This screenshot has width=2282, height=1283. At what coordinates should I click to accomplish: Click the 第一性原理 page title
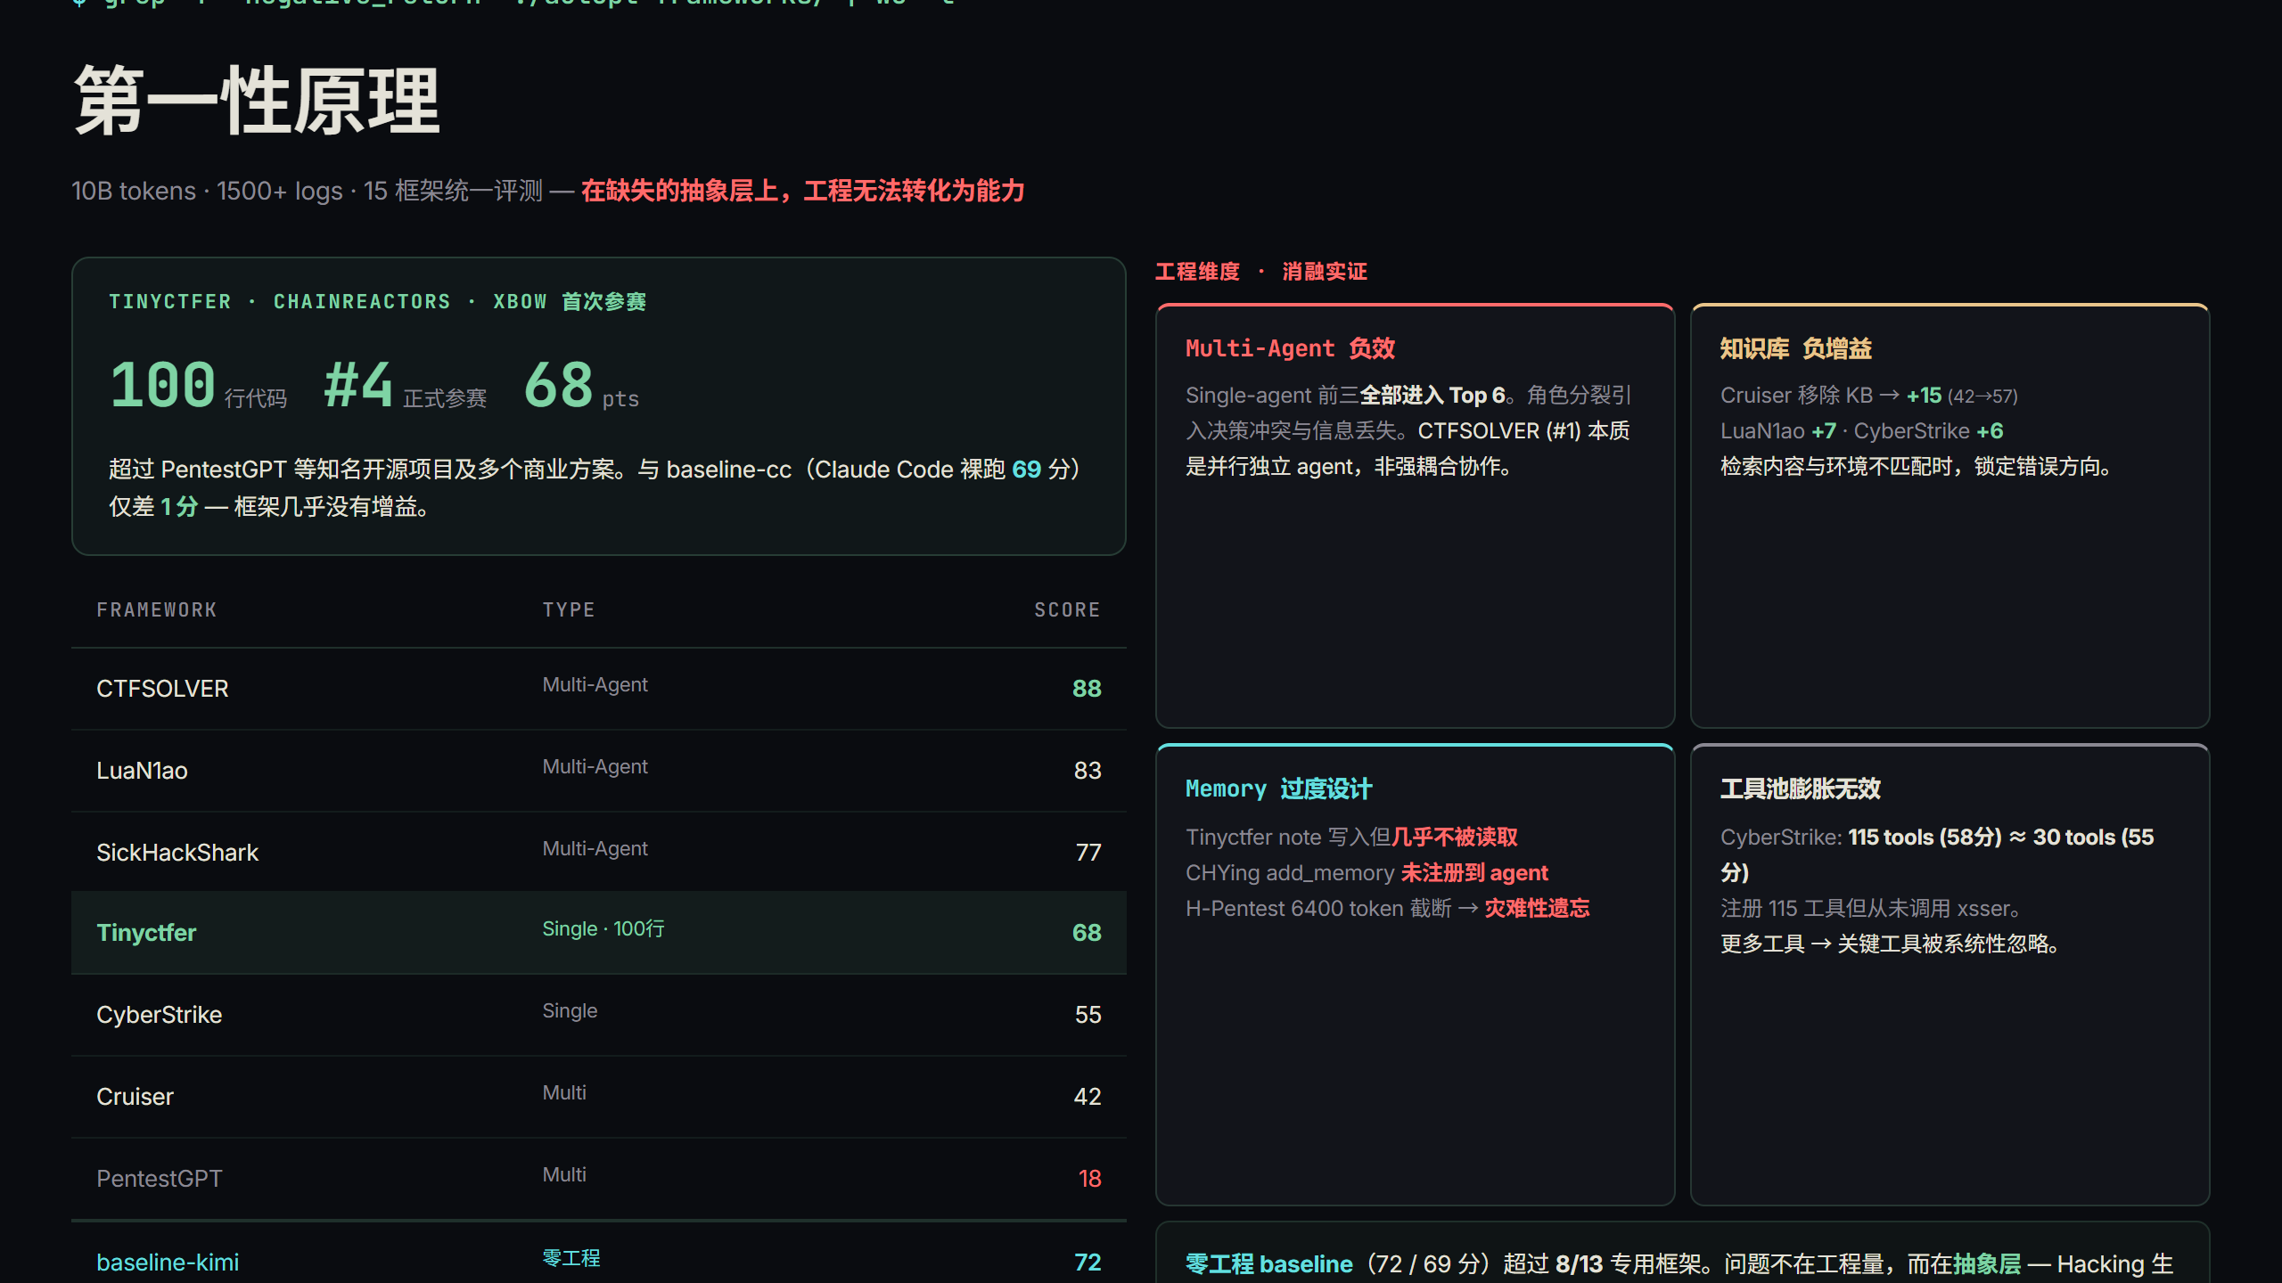click(257, 101)
